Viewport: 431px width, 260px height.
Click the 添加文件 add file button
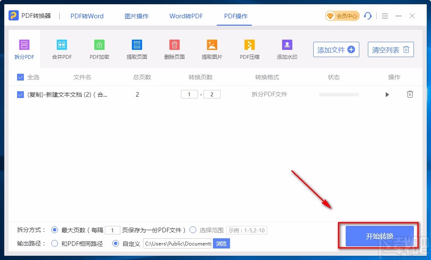click(x=336, y=49)
